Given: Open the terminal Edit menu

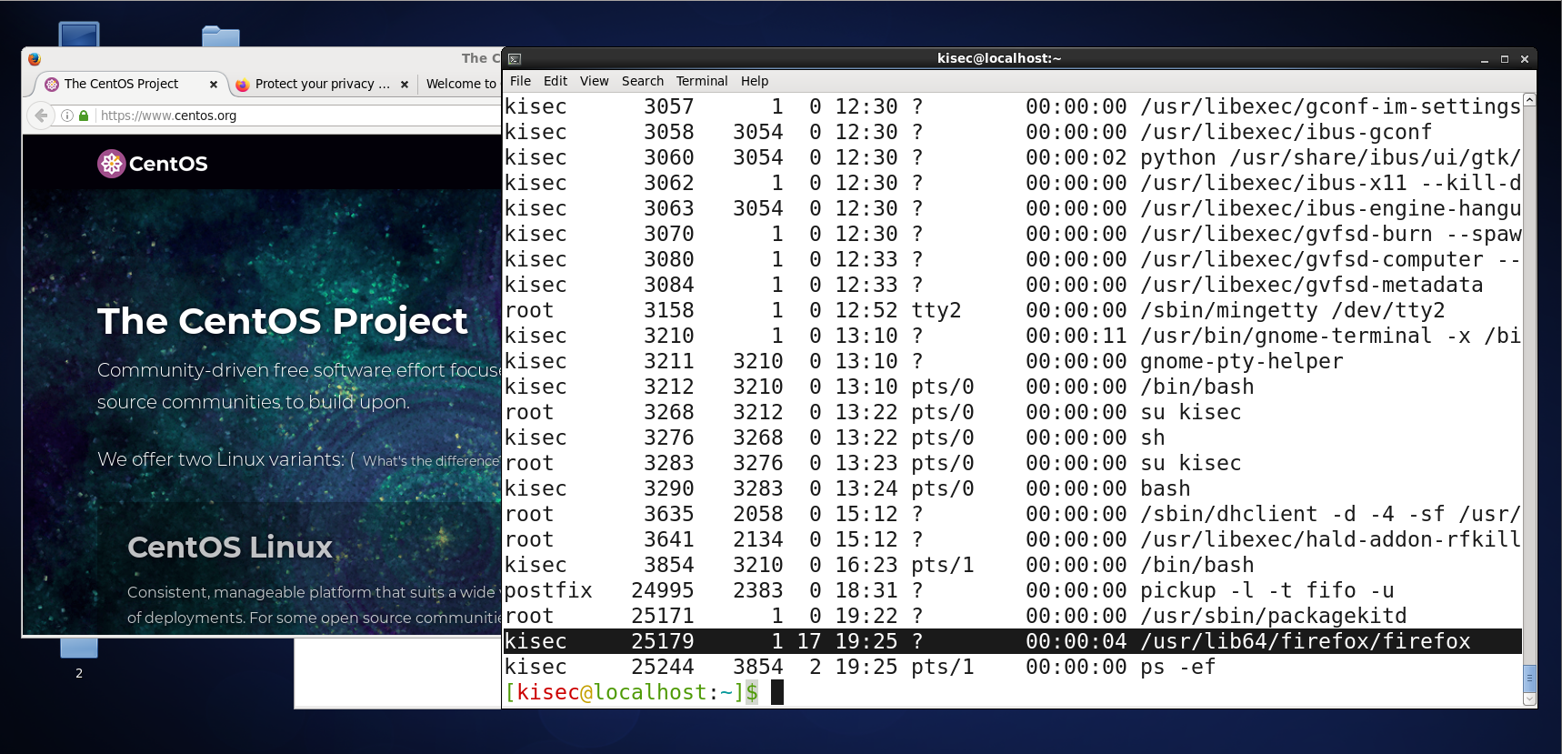Looking at the screenshot, I should click(555, 81).
